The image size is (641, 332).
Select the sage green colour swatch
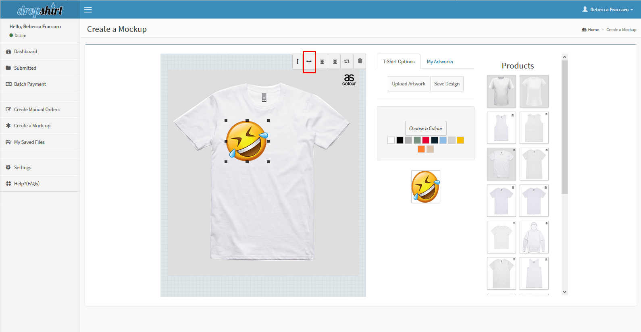tap(417, 140)
